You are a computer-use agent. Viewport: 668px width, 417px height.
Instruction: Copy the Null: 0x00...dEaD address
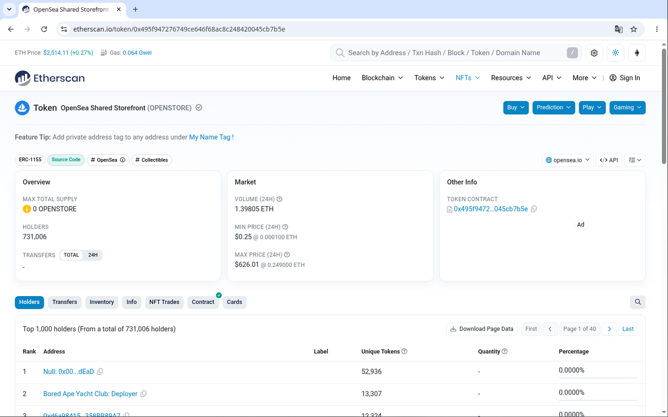tap(100, 372)
